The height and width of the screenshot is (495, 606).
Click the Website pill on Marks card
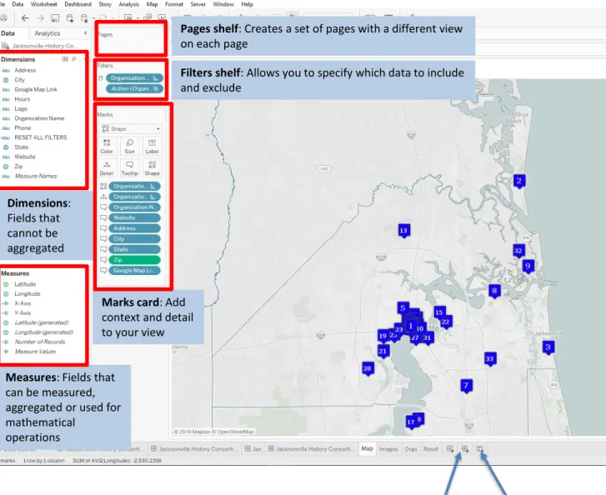pos(134,218)
